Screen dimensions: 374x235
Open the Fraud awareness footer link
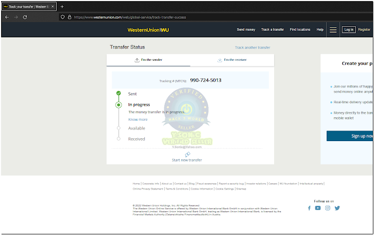click(x=206, y=184)
